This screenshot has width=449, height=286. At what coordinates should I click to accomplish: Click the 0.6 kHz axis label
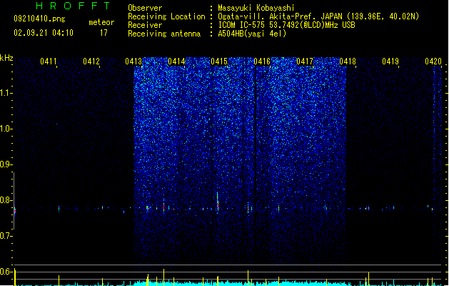coord(6,272)
